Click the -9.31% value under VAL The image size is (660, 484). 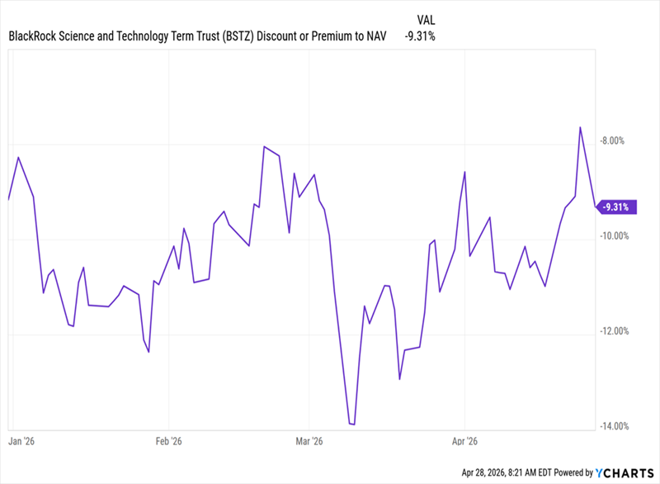click(420, 36)
